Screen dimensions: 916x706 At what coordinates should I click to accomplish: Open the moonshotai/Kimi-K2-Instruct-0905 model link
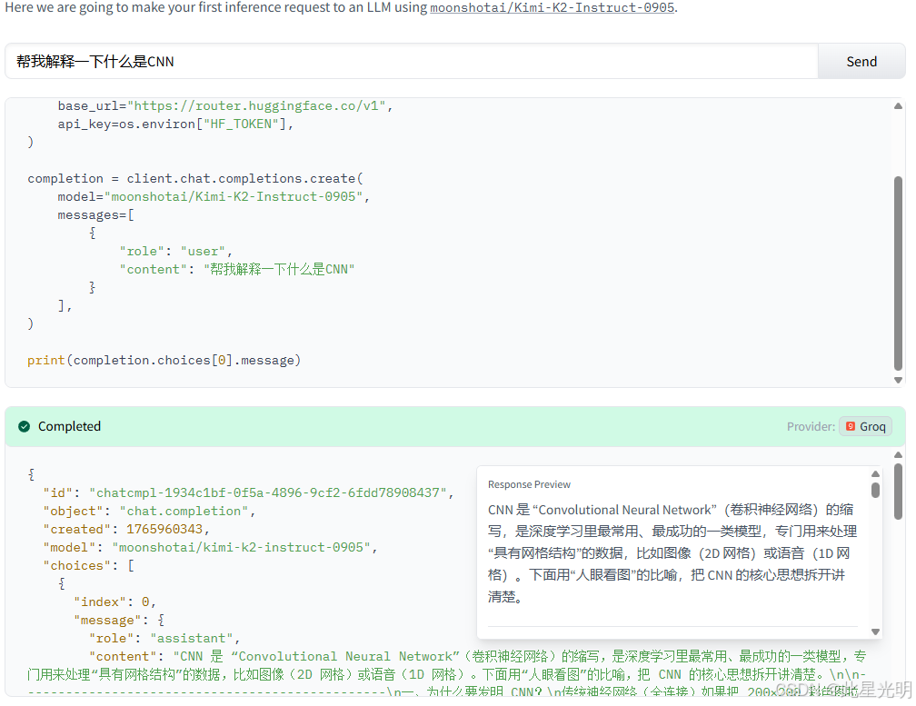pos(553,7)
